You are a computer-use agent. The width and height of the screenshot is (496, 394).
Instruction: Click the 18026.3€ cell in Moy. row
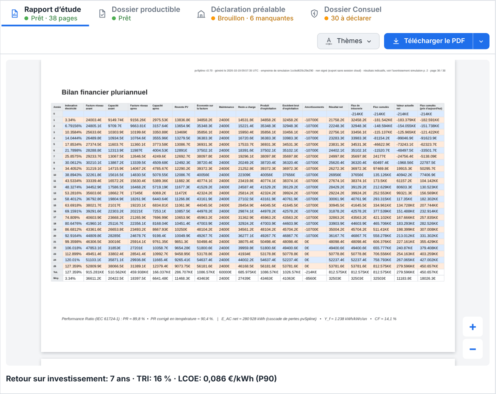[x=431, y=278]
